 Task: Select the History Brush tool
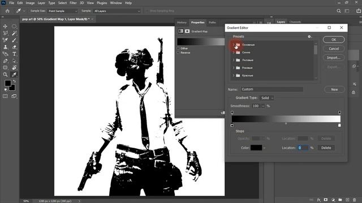(5, 54)
